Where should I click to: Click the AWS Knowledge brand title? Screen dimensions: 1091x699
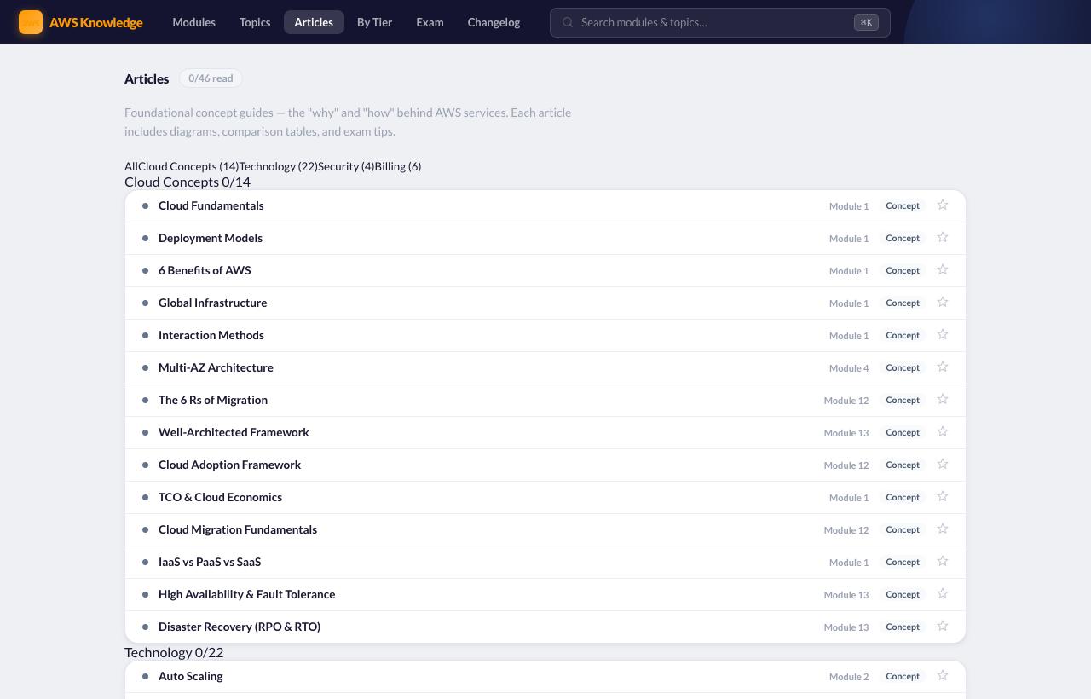tap(96, 22)
